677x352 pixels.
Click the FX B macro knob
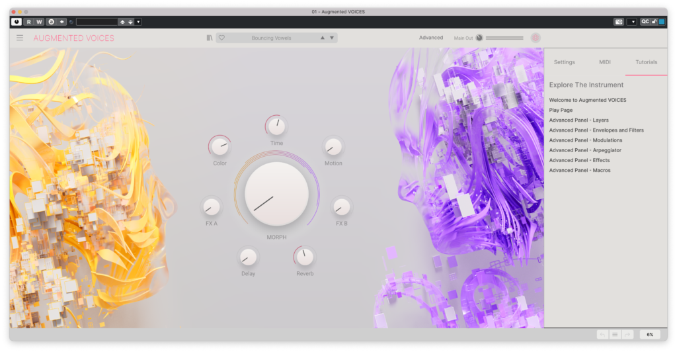(342, 207)
